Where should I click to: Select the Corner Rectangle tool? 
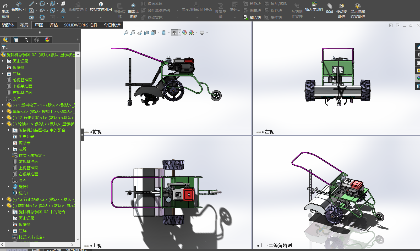pyautogui.click(x=32, y=10)
